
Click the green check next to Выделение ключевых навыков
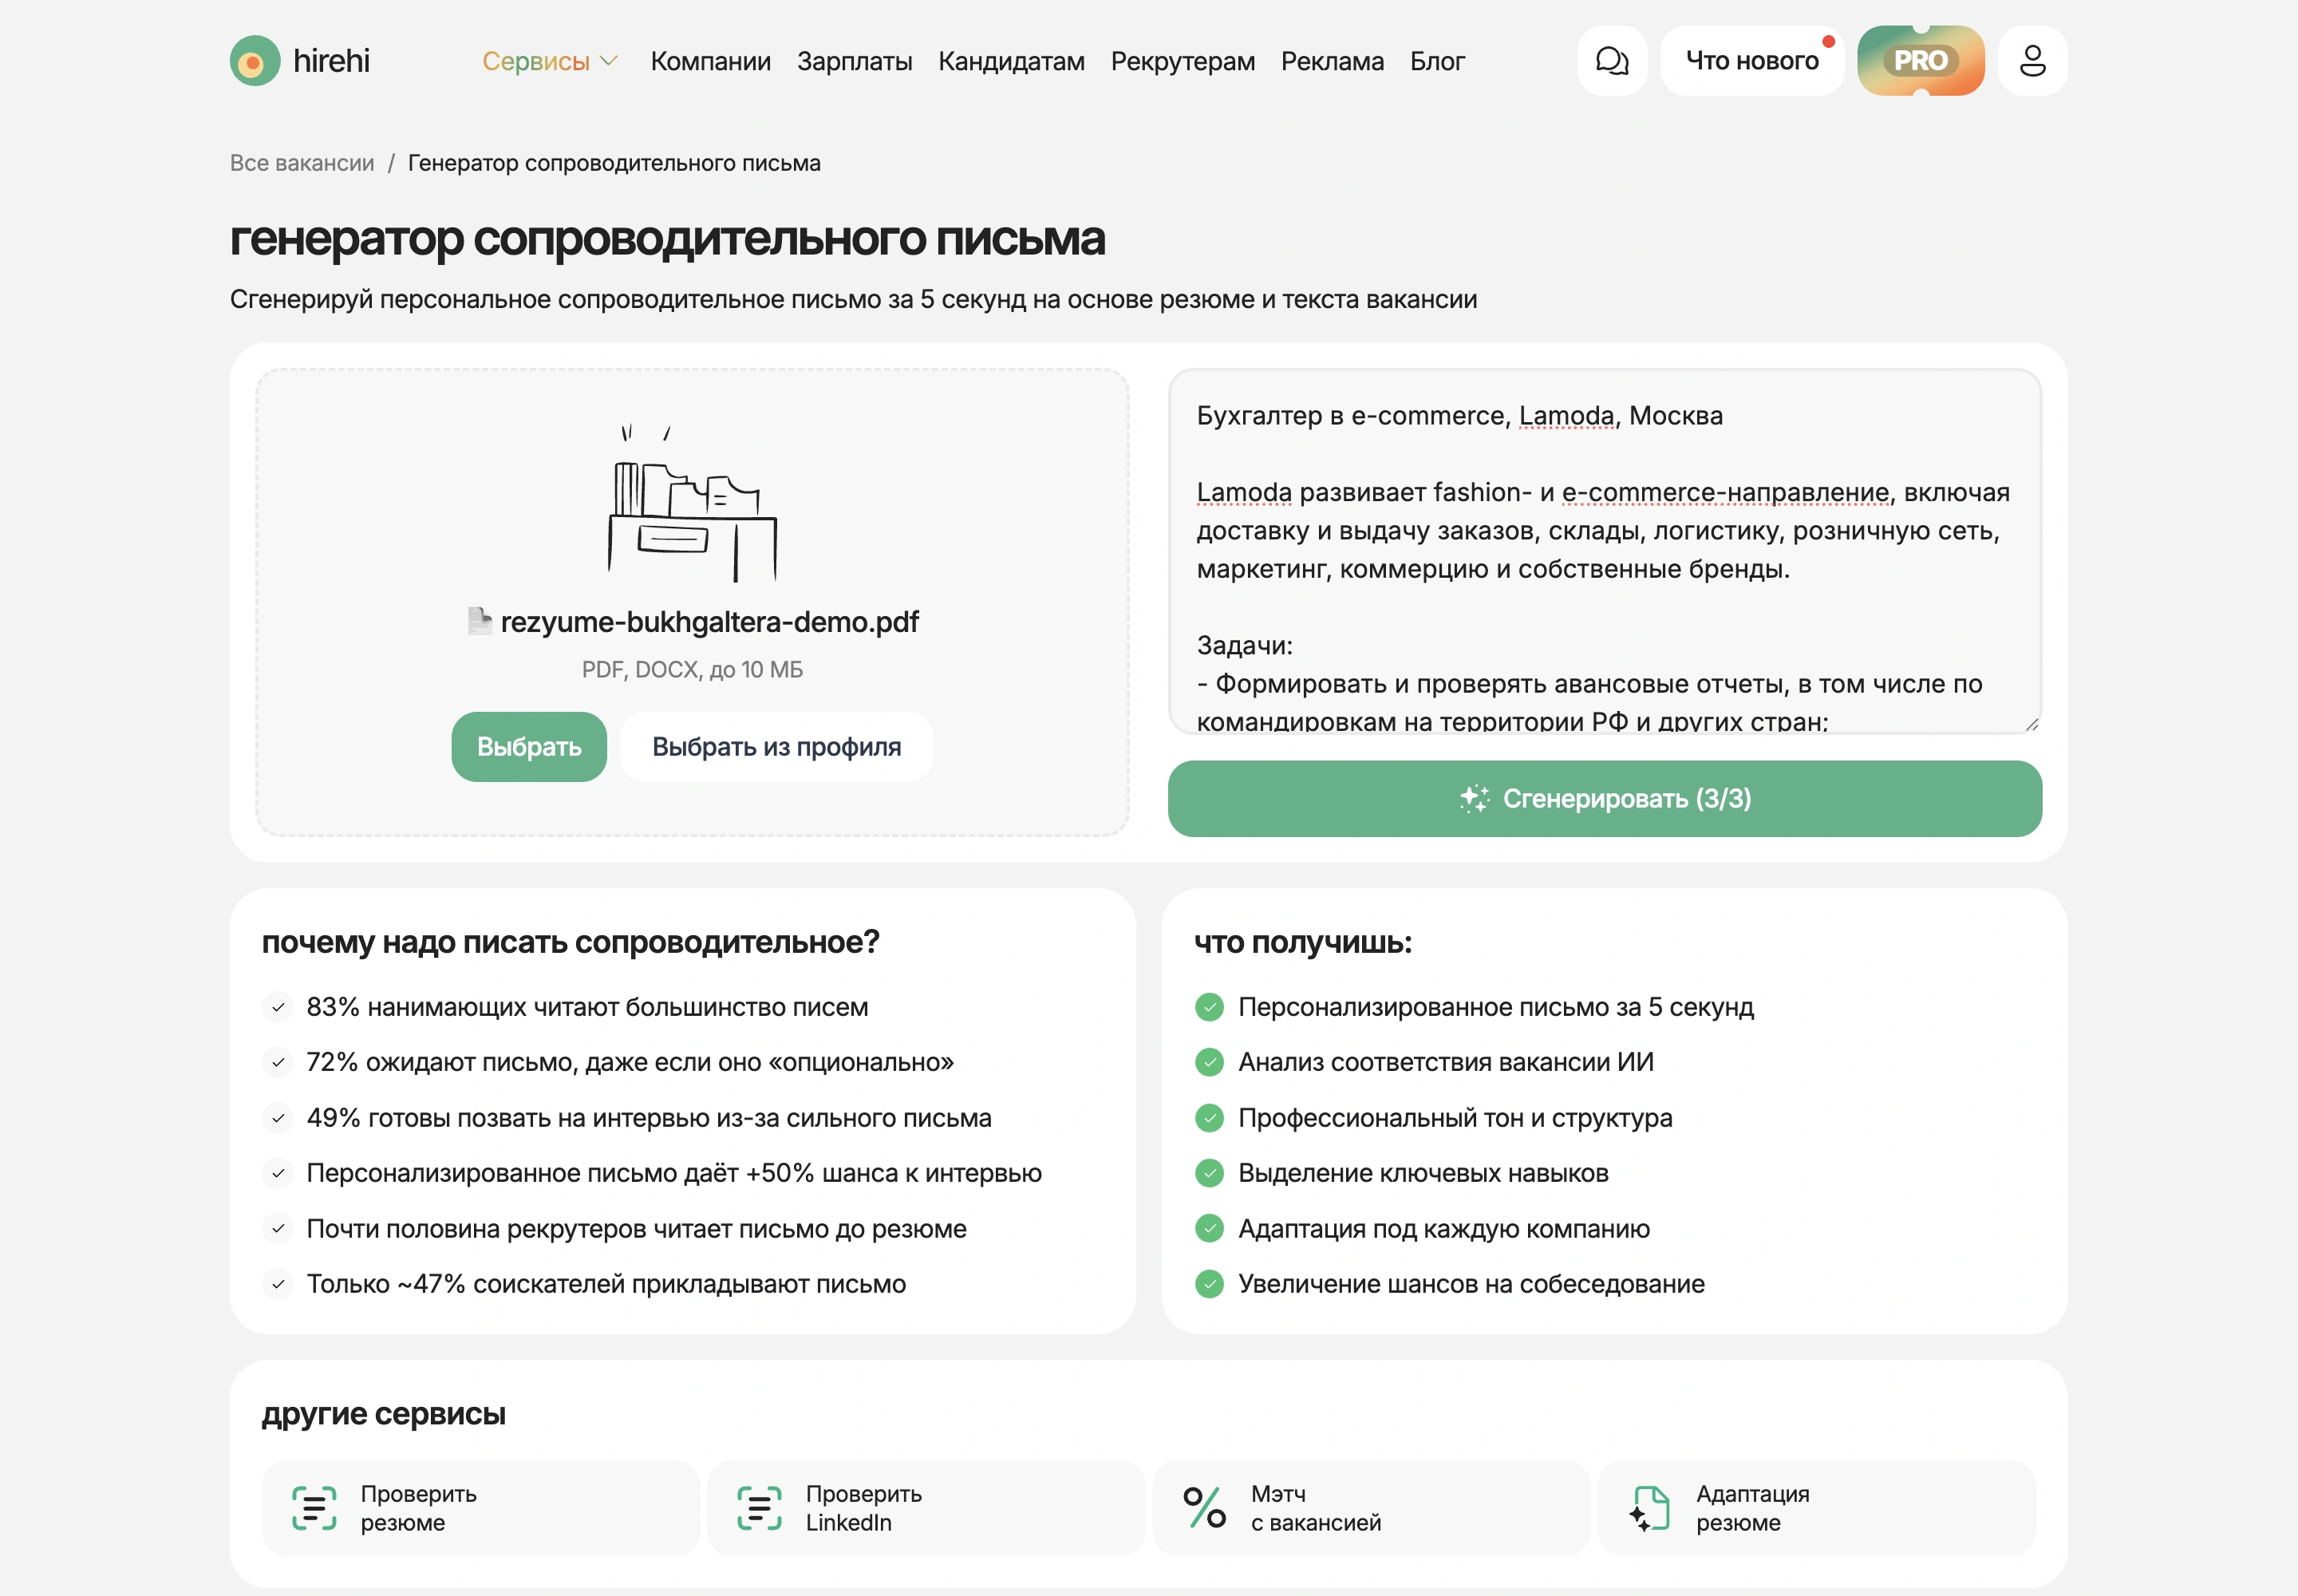coord(1209,1173)
